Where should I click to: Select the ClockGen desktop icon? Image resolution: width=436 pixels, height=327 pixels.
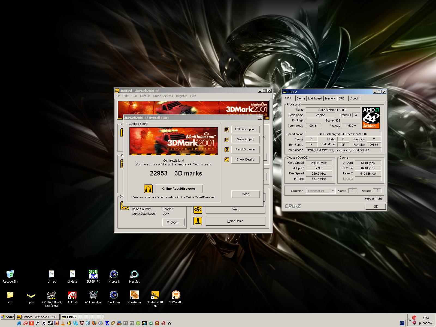(x=114, y=297)
